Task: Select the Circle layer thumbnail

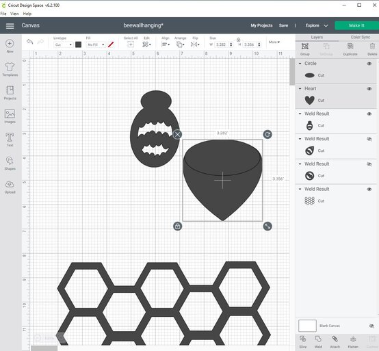Action: [x=310, y=75]
